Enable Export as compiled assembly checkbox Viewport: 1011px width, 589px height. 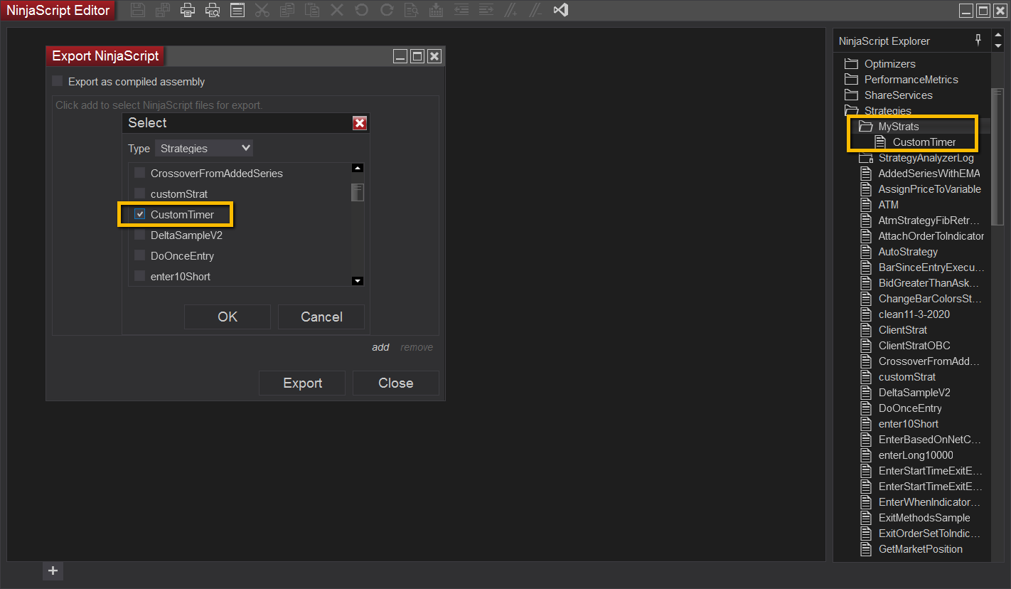(58, 81)
